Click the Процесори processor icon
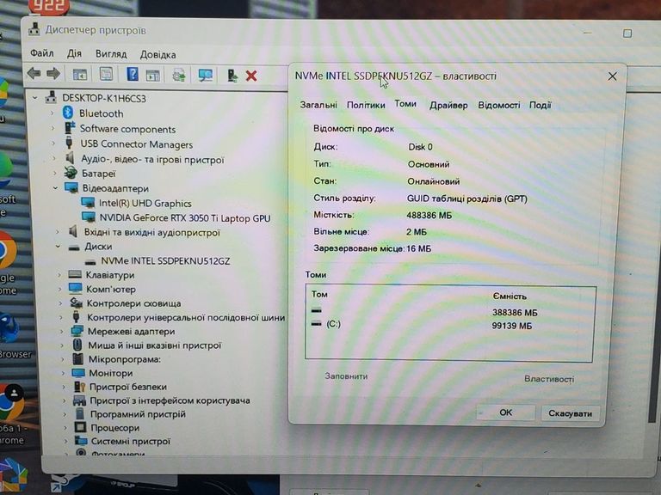The width and height of the screenshot is (661, 495). pos(80,427)
